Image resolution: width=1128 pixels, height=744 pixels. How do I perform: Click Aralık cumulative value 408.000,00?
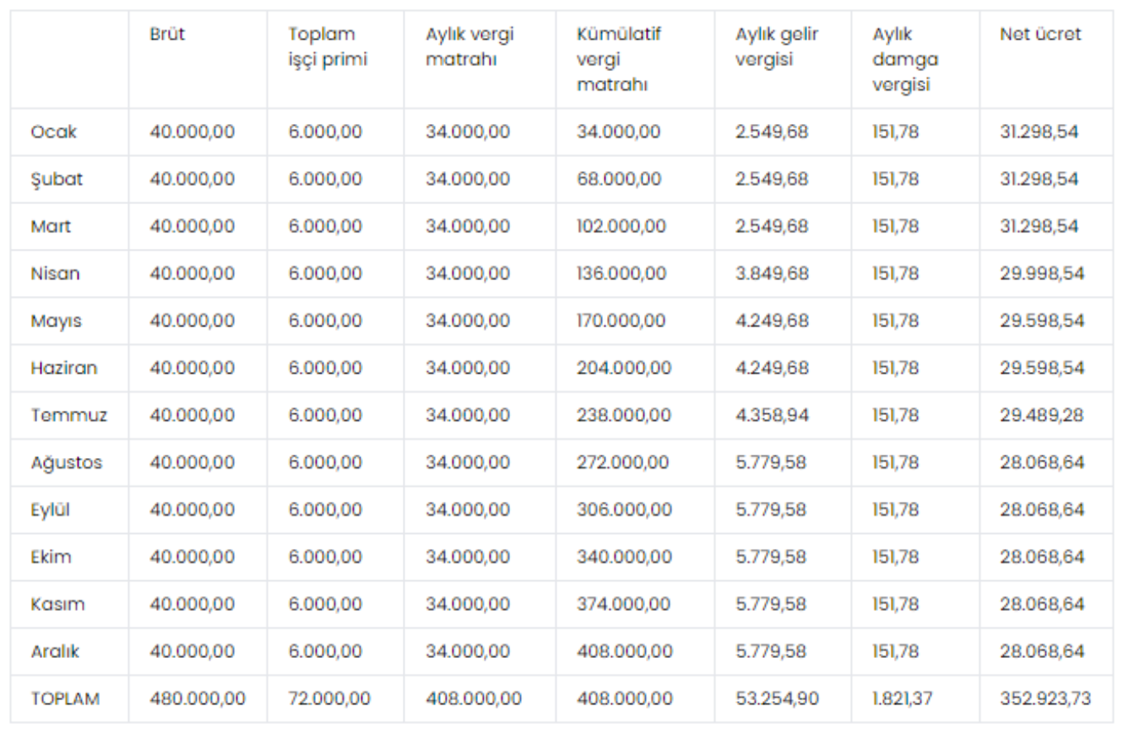[624, 651]
